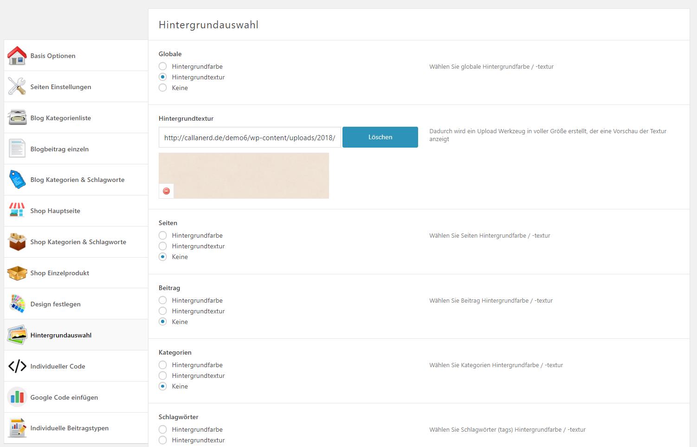Click the Individueller Code brackets icon
697x447 pixels.
(x=17, y=366)
